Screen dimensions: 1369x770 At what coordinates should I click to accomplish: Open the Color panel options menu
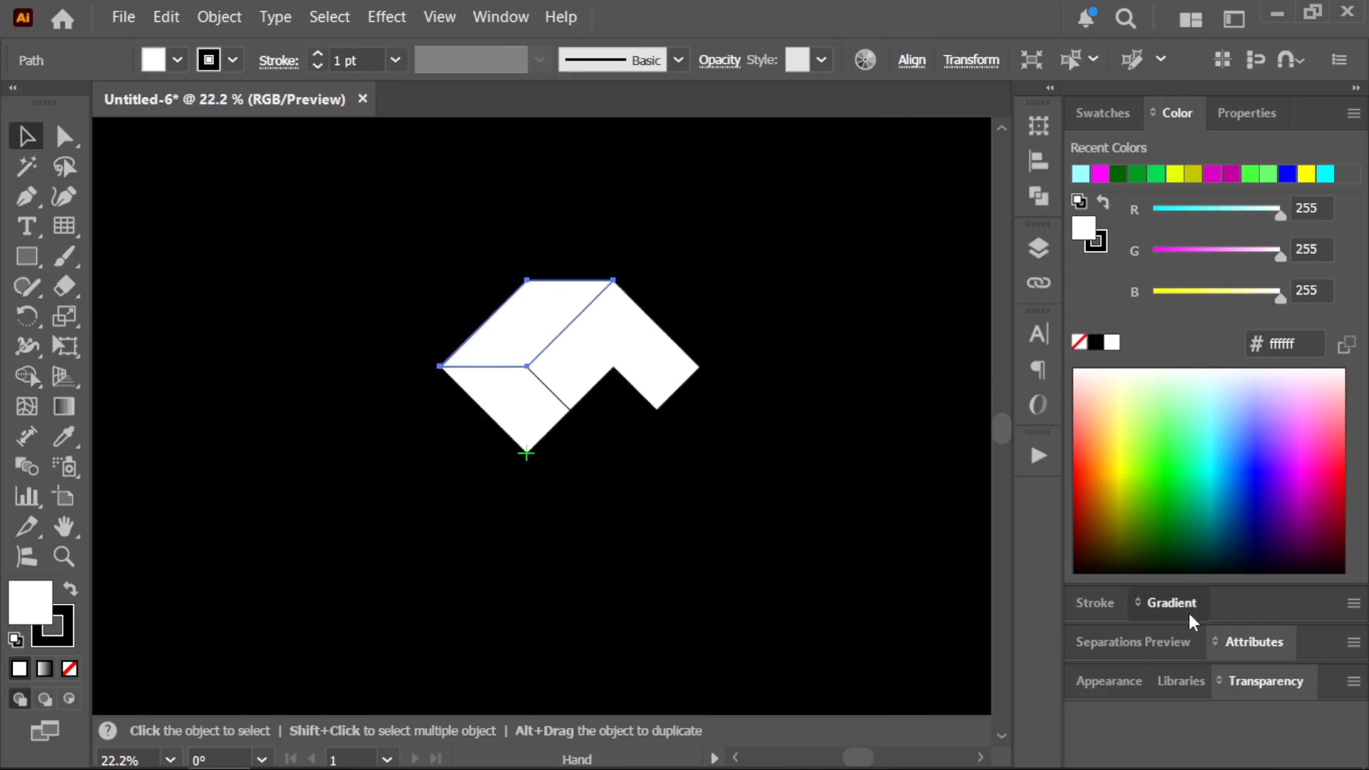tap(1353, 113)
